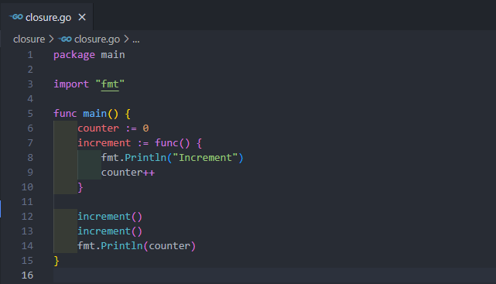Open the closure folder breadcrumb
The height and width of the screenshot is (284, 496).
click(x=29, y=39)
